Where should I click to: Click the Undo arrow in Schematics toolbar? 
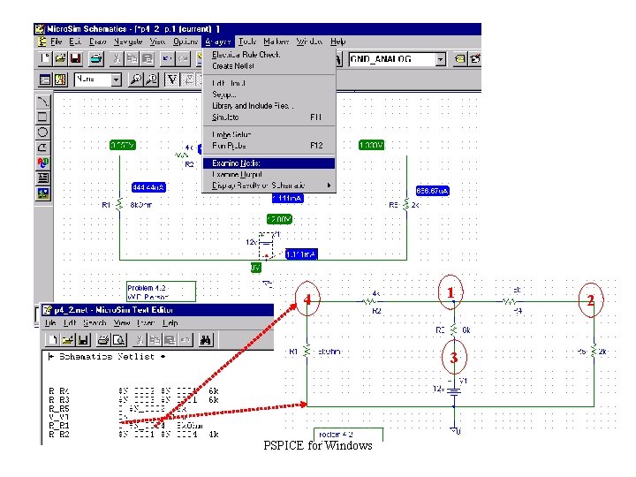[167, 59]
